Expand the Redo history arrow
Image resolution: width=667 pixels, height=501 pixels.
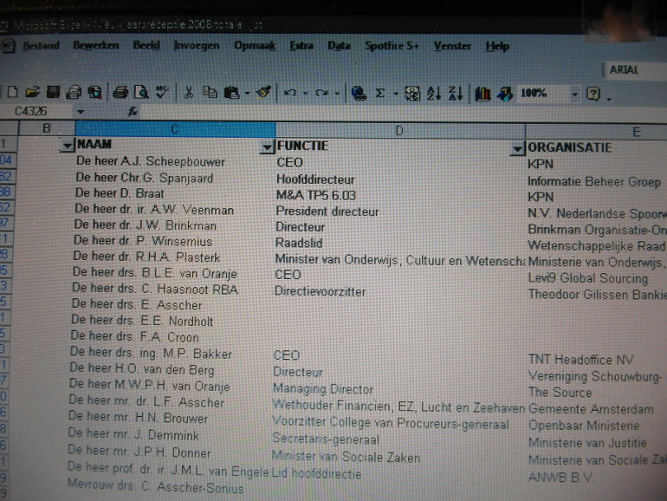(x=337, y=94)
